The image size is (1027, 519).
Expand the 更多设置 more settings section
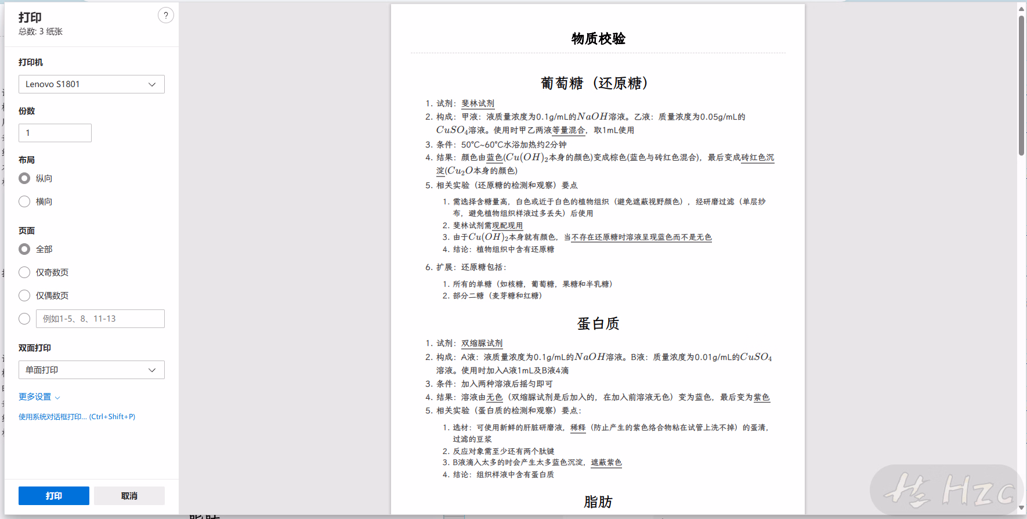pyautogui.click(x=39, y=397)
